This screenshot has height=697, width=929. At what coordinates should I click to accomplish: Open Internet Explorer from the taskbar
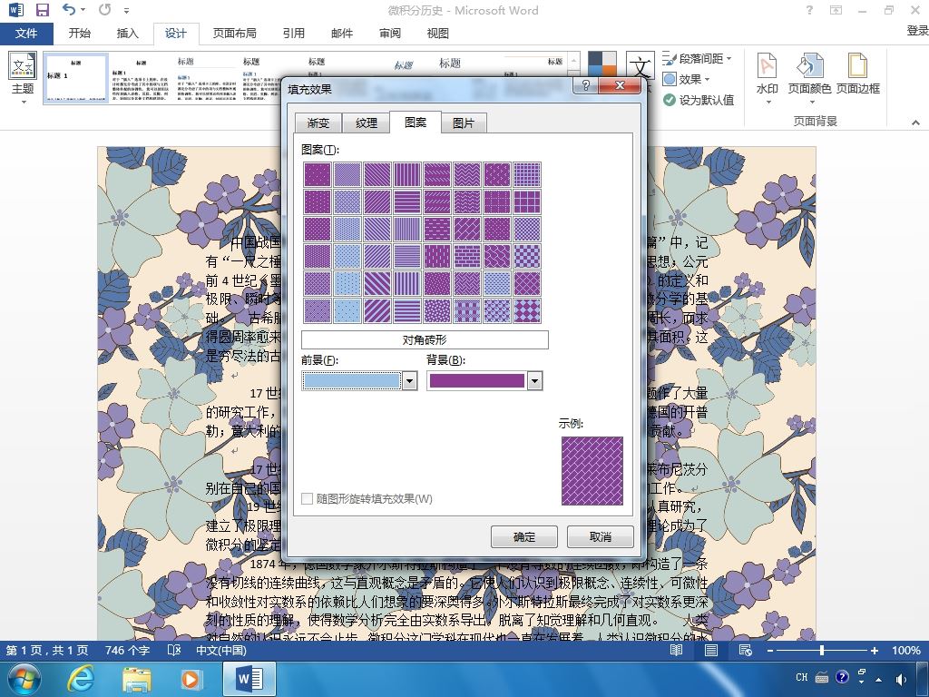pyautogui.click(x=81, y=679)
